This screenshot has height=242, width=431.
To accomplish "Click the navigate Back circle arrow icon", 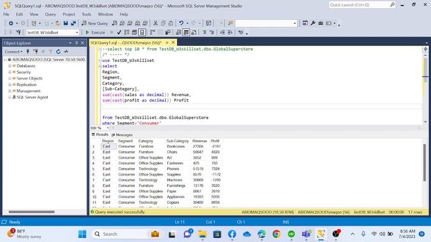I will tap(11, 24).
